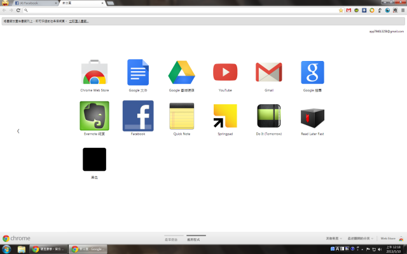
Task: Go back with the back arrow
Action: pos(4,10)
